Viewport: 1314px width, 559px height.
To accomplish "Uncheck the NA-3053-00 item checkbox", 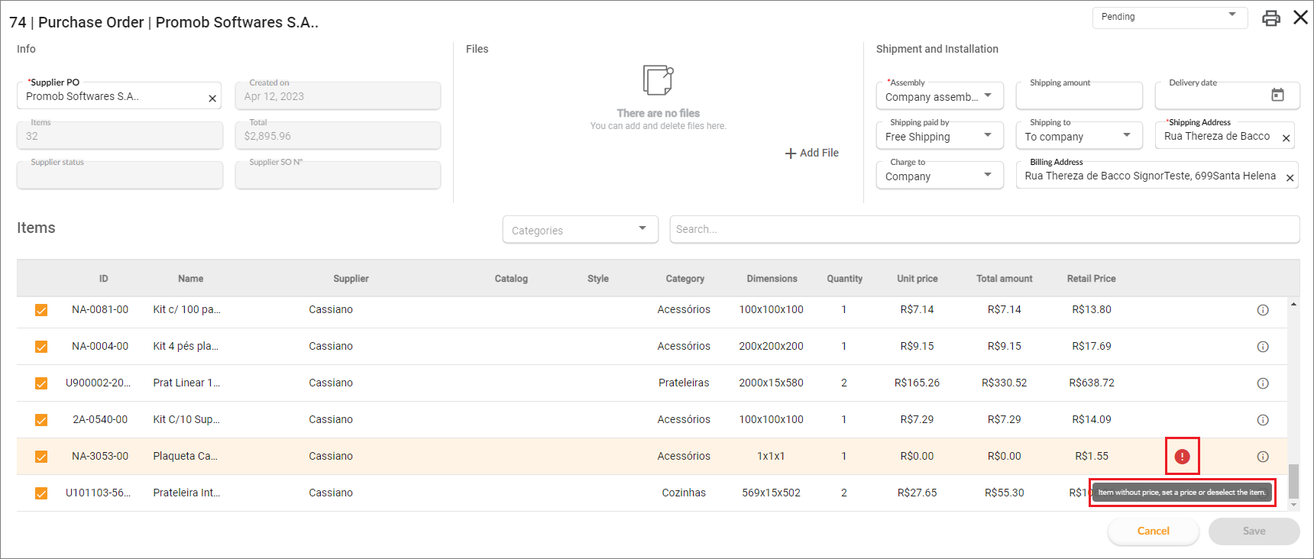I will click(x=41, y=457).
